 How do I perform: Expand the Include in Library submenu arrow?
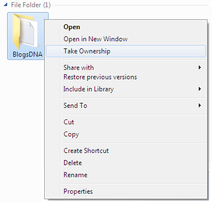point(200,89)
